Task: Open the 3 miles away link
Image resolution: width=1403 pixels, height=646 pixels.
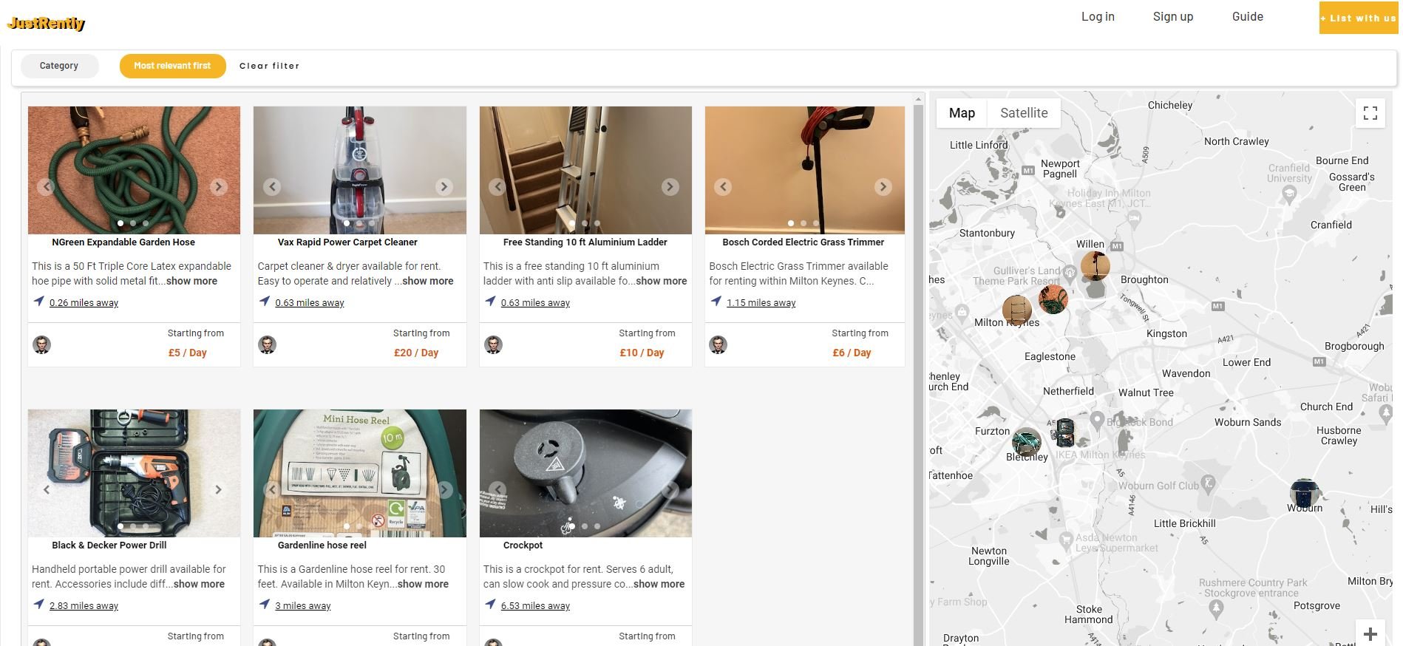Action: point(303,605)
